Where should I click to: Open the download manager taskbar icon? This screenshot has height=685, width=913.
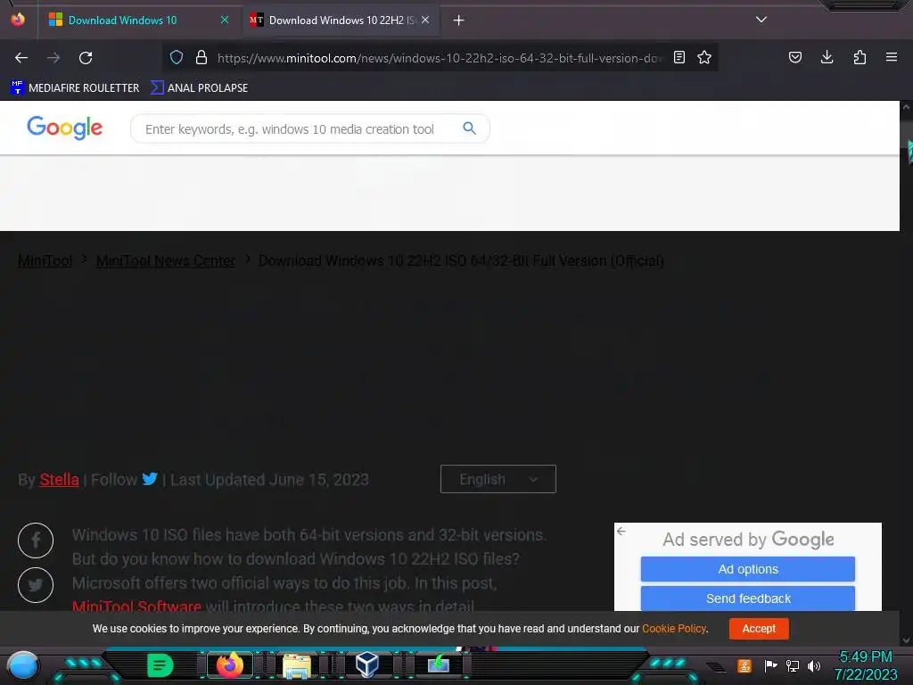pyautogui.click(x=439, y=664)
